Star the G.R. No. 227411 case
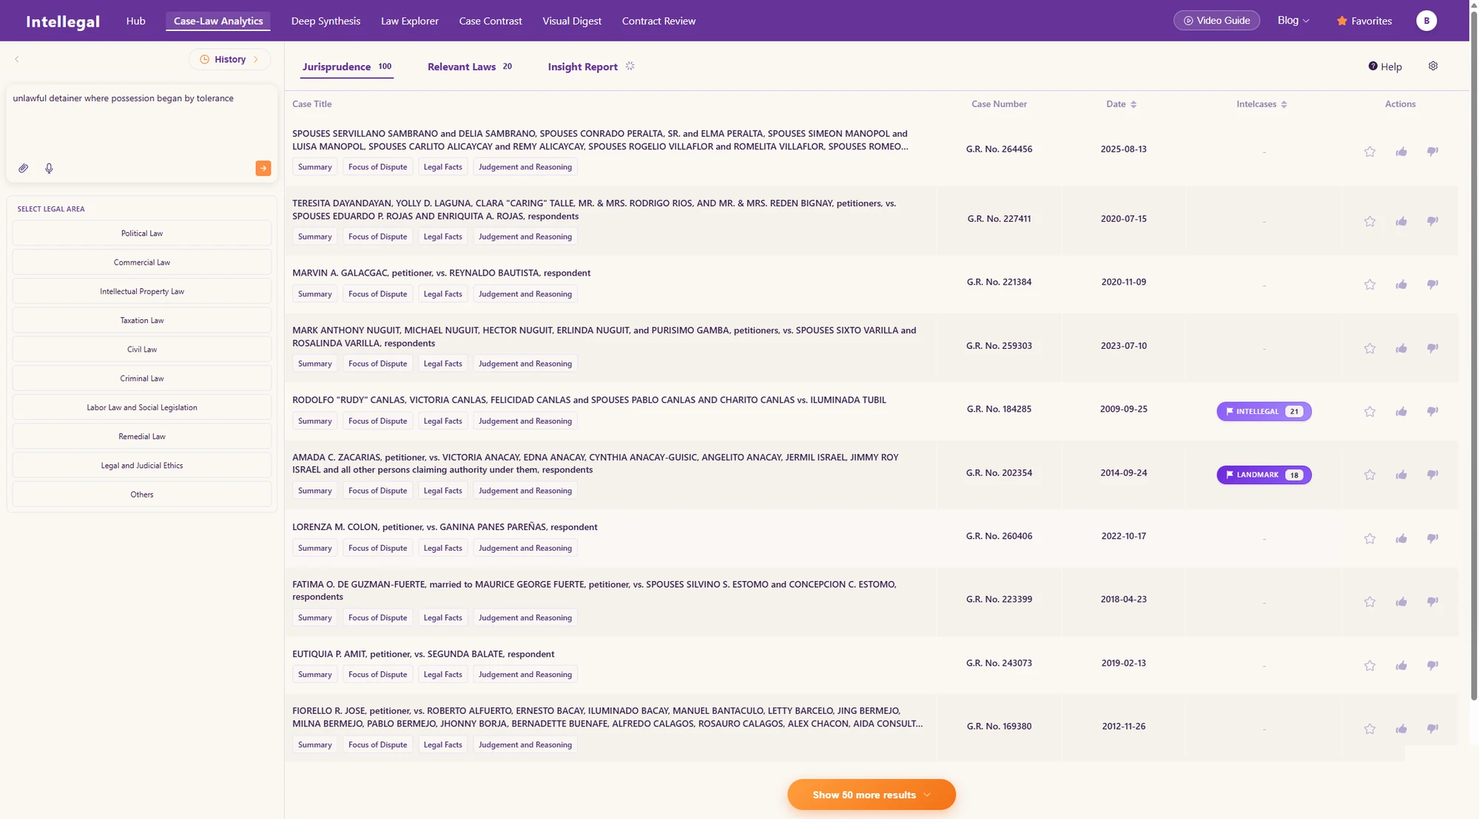The height and width of the screenshot is (819, 1479). tap(1369, 221)
